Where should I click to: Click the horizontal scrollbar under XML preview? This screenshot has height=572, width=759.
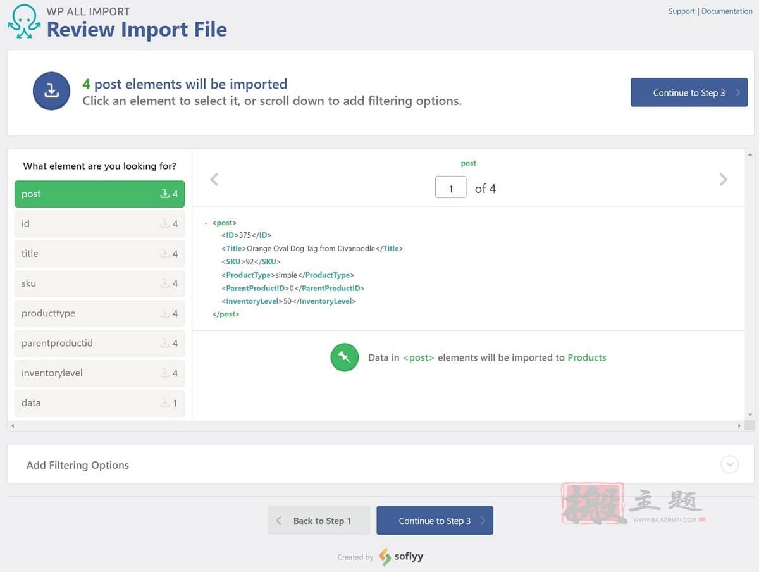click(x=376, y=426)
